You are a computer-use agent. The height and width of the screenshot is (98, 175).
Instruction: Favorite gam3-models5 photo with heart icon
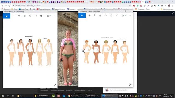(x=106, y=16)
